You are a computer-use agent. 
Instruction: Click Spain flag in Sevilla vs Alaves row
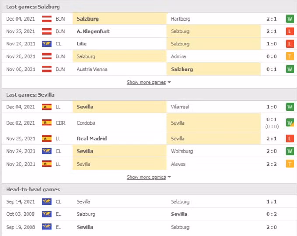tap(47, 163)
